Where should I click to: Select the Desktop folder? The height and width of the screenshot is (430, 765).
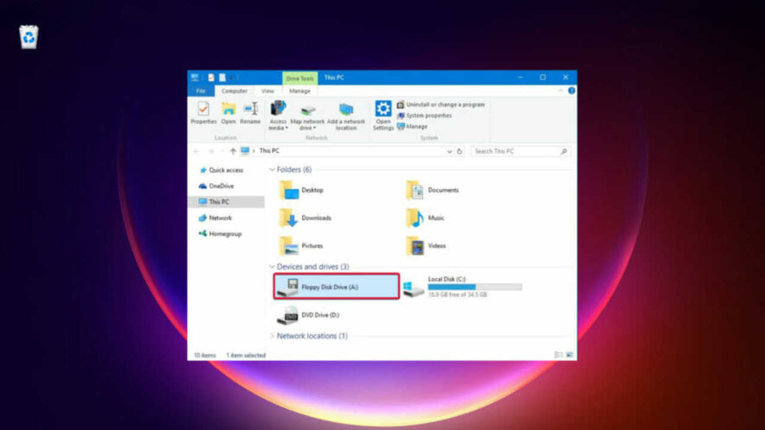[x=302, y=190]
